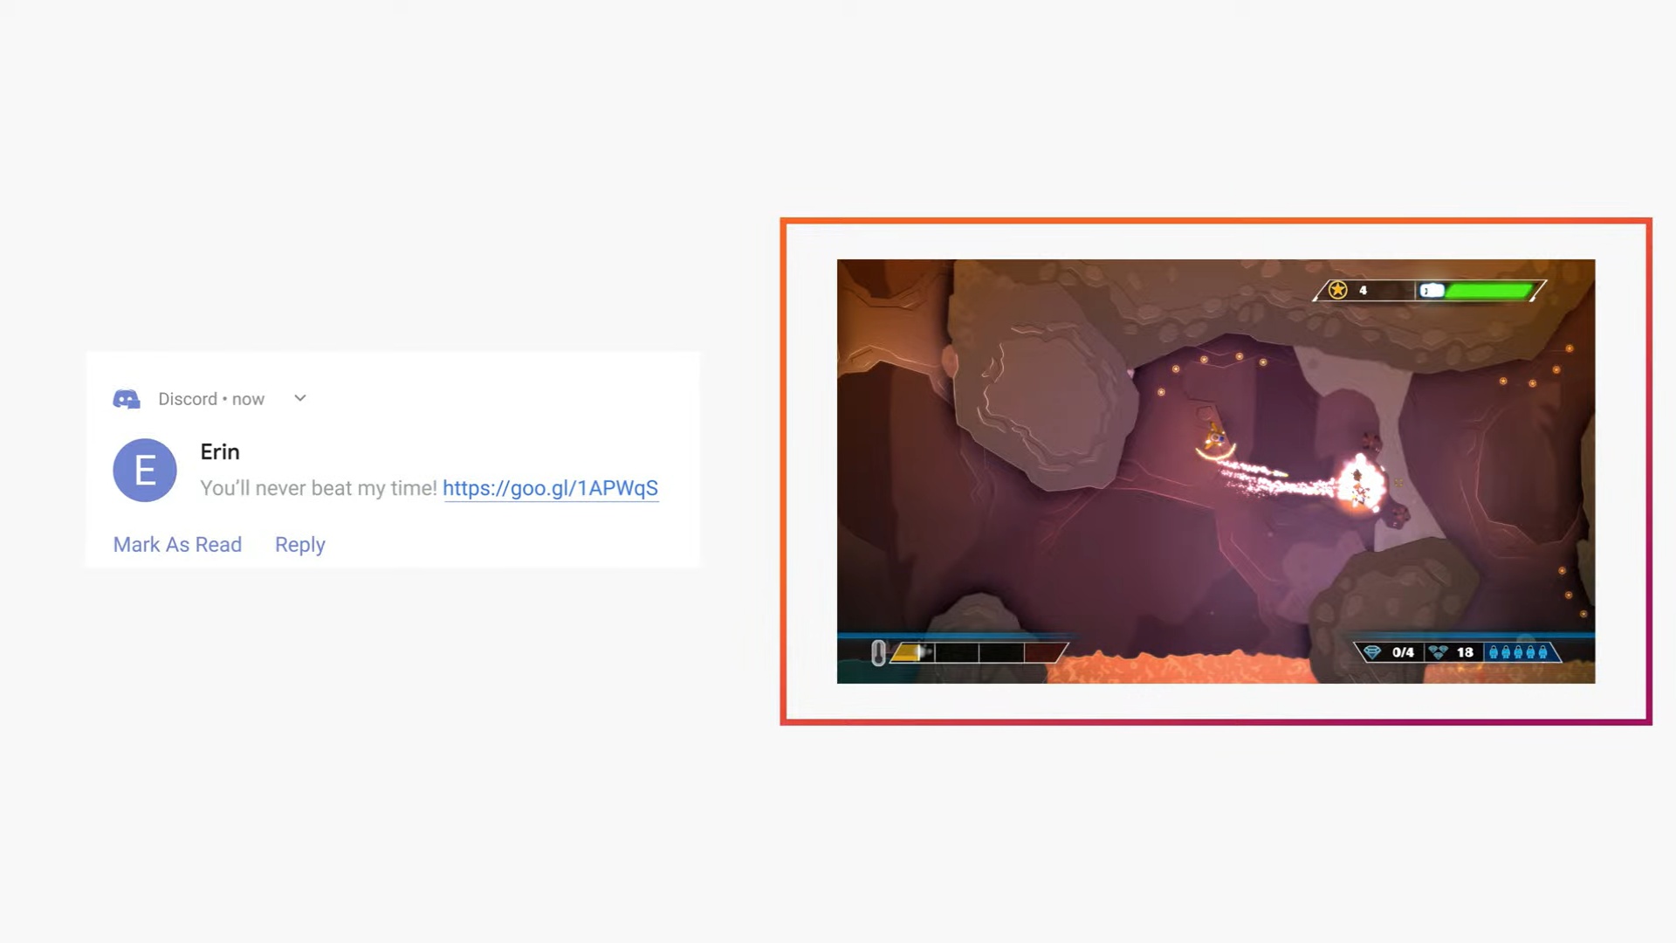Click the yellow segment of the heat meter
The width and height of the screenshot is (1676, 943).
908,652
